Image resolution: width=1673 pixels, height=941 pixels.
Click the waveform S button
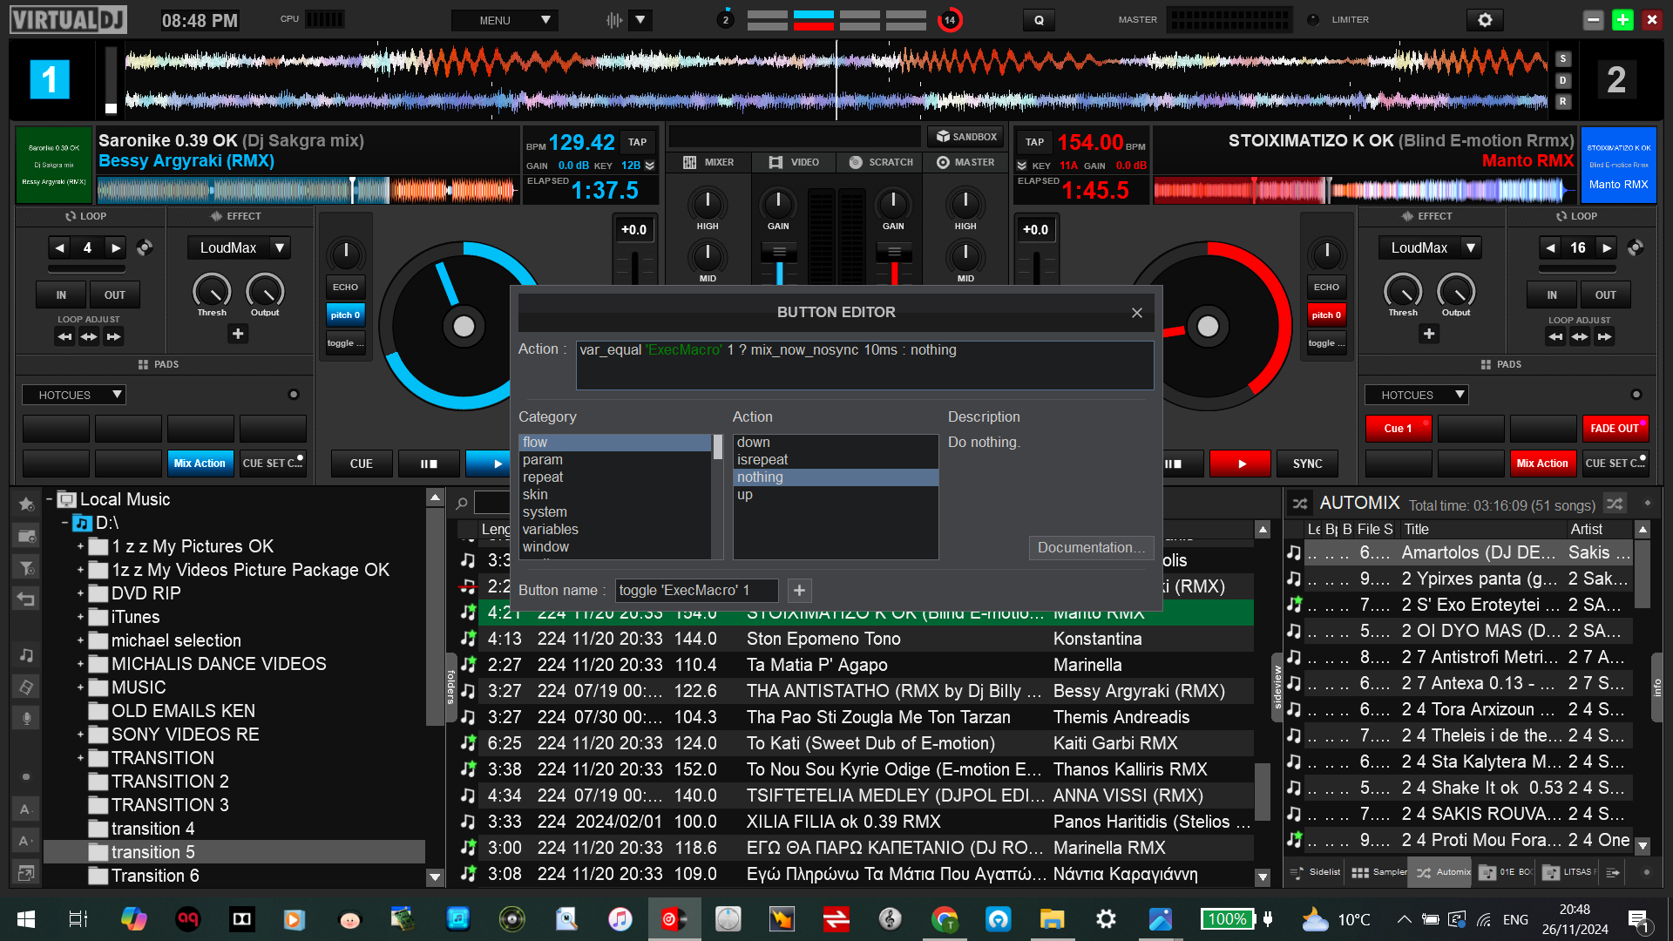click(x=1563, y=58)
